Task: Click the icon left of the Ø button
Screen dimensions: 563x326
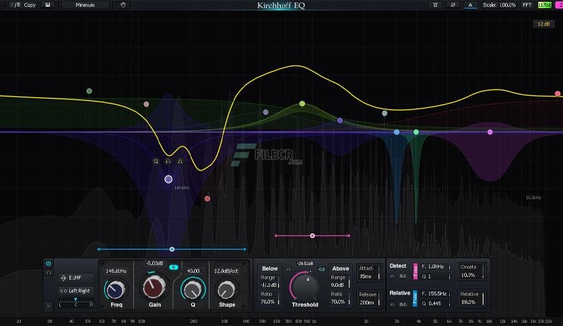Action: point(435,5)
